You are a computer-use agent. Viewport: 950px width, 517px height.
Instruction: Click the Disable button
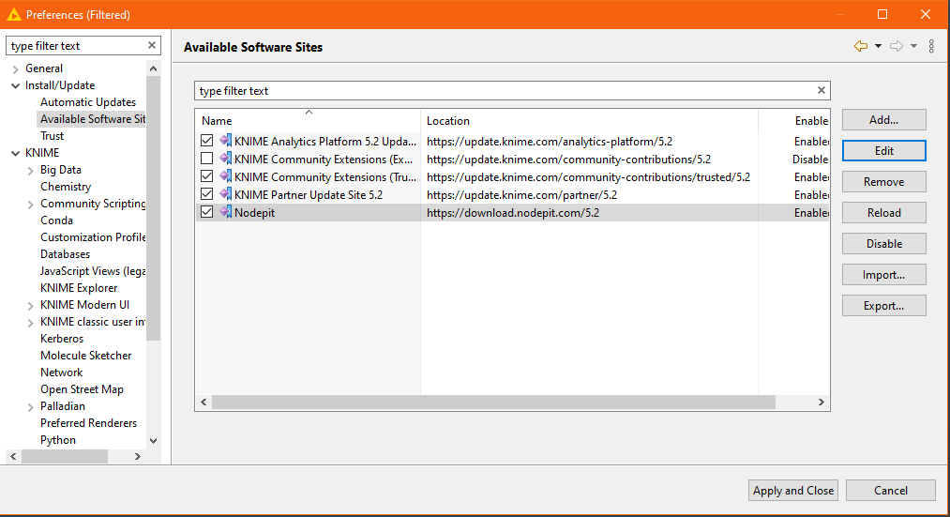884,244
